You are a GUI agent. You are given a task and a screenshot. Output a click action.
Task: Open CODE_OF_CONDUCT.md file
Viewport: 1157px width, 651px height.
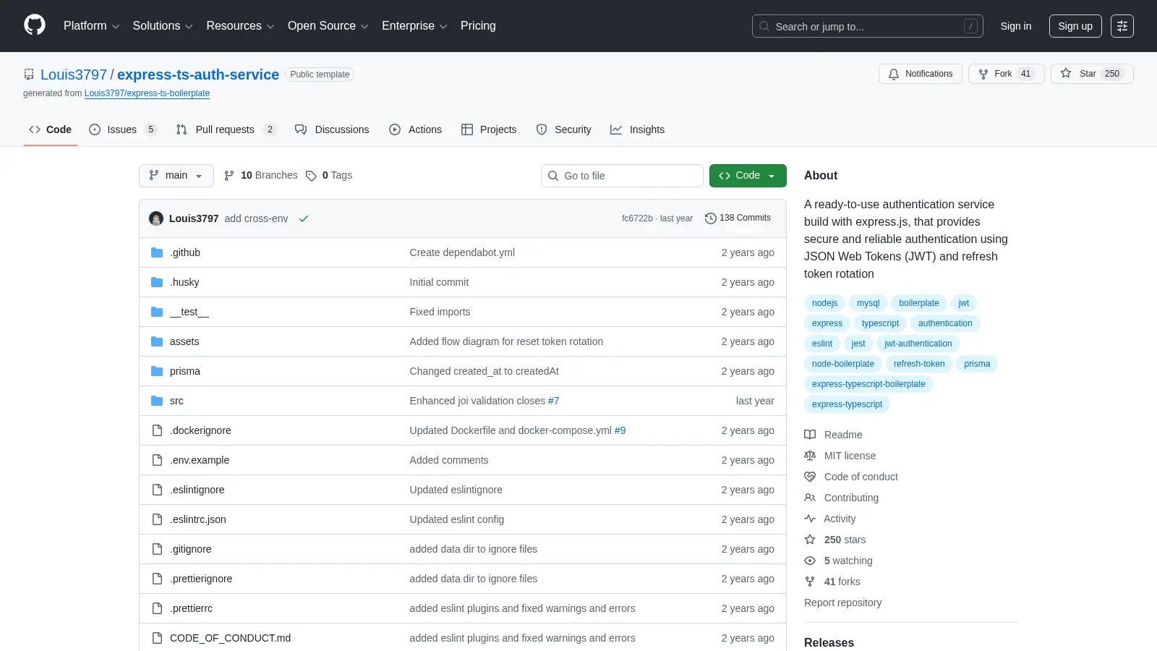point(230,638)
